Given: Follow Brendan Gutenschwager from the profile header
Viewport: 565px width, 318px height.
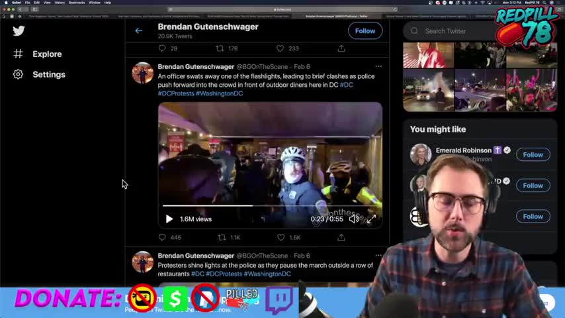Looking at the screenshot, I should [x=365, y=31].
